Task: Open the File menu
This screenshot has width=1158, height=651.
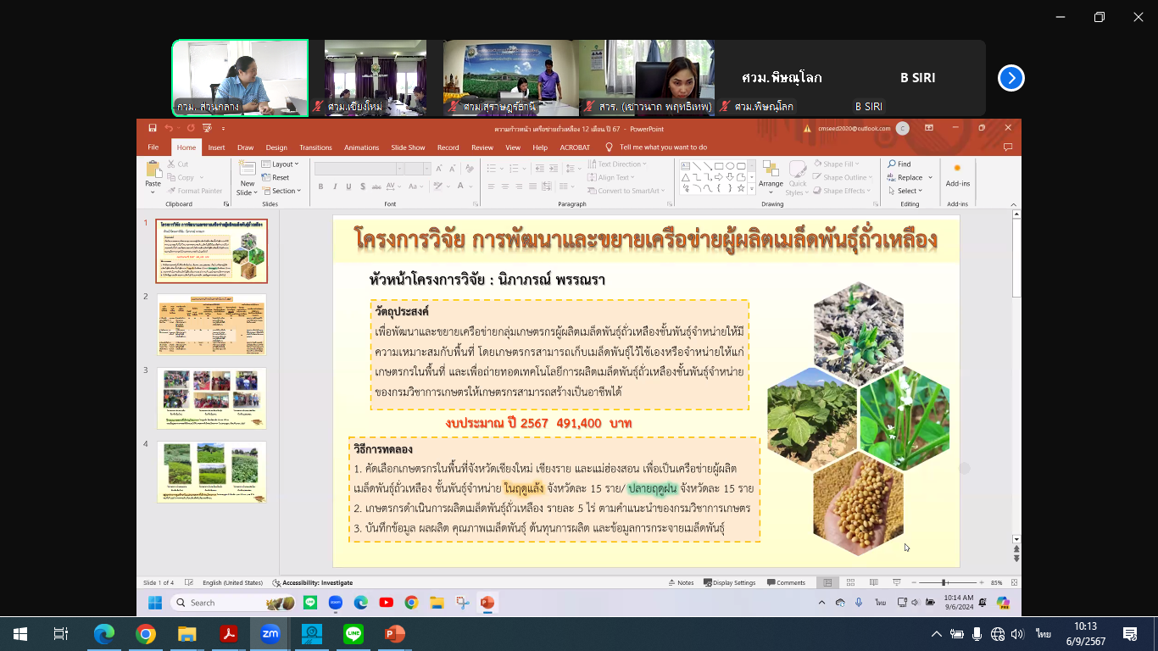Action: click(x=153, y=147)
